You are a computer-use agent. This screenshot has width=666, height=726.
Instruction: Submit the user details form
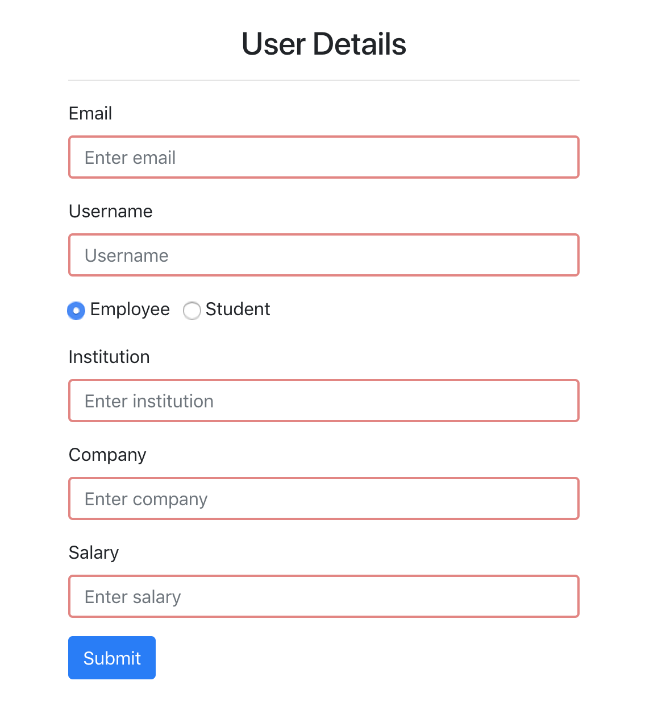tap(112, 658)
